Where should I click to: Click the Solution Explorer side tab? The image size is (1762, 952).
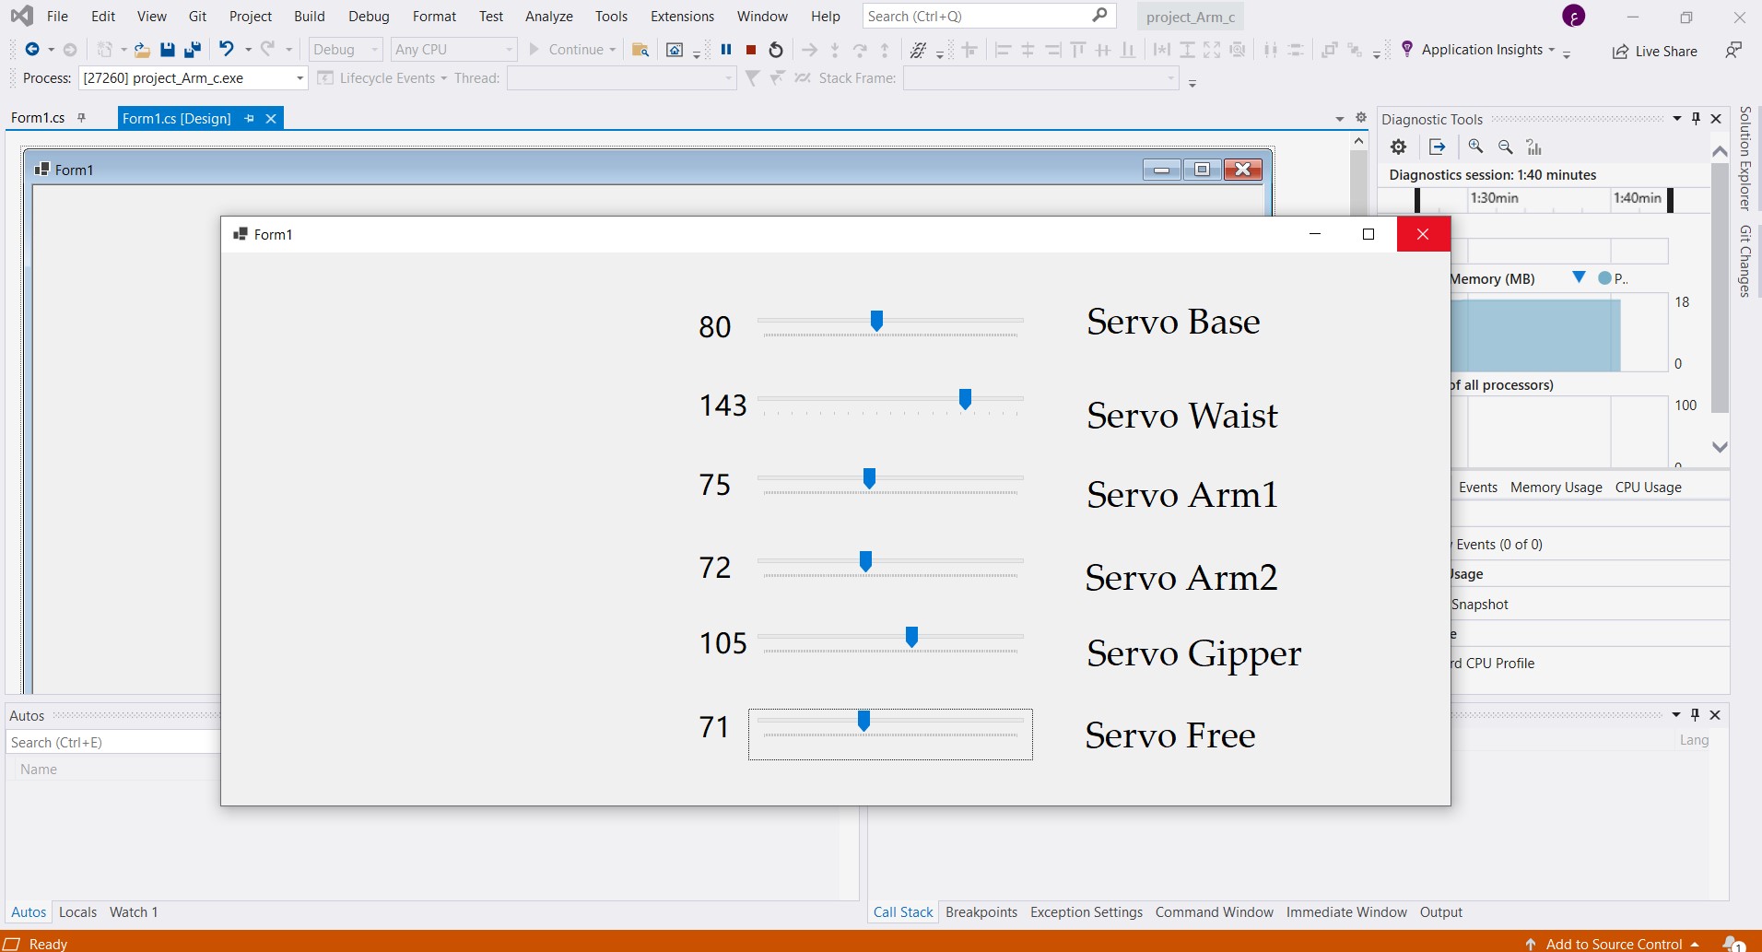pos(1744,159)
